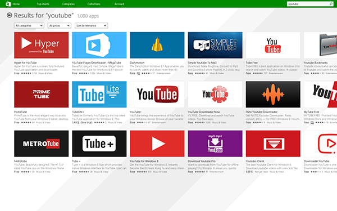Click the PrimeTube title text
The width and height of the screenshot is (337, 211).
coord(21,112)
